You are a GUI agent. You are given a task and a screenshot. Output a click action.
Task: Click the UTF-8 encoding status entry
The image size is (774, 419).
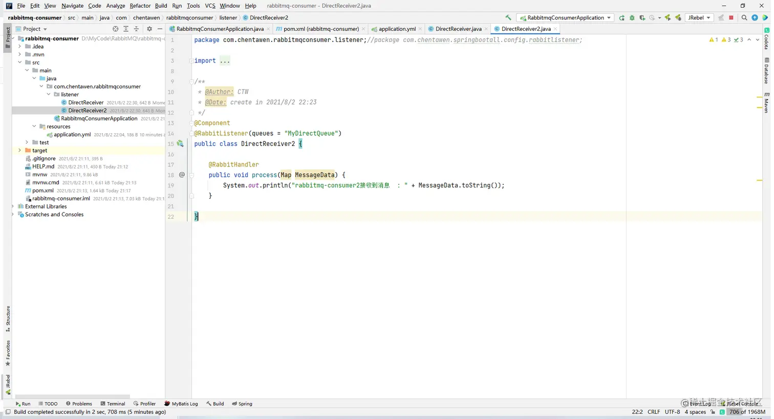(x=672, y=412)
